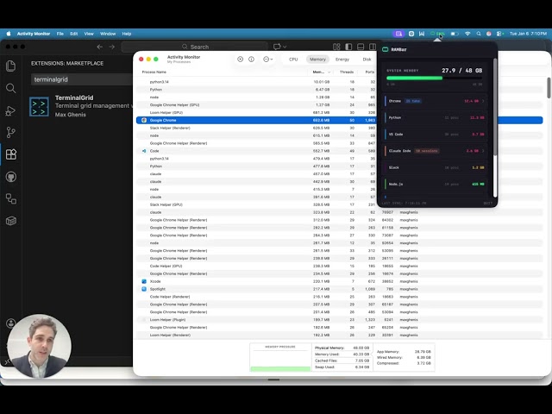Open Activity Monitor app menu
Image resolution: width=552 pixels, height=414 pixels.
click(x=34, y=34)
